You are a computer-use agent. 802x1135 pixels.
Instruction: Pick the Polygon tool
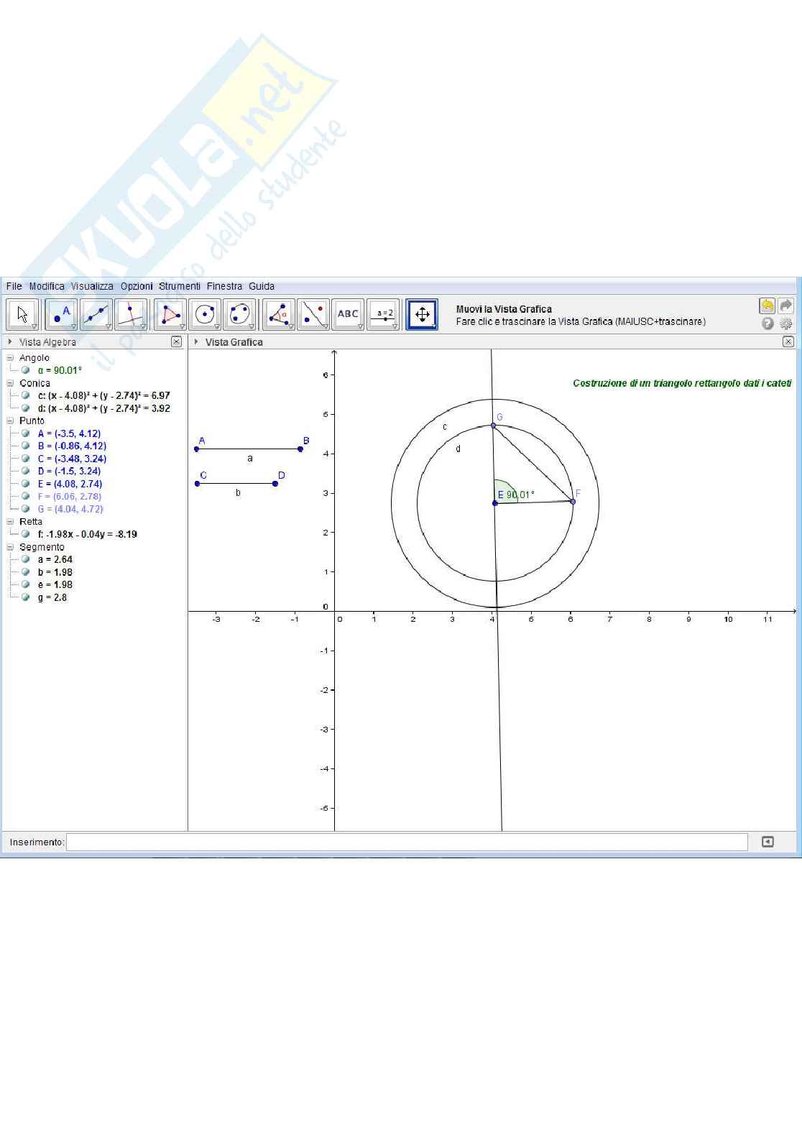coord(170,314)
